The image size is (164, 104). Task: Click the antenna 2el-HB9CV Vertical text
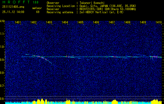pos(94,12)
